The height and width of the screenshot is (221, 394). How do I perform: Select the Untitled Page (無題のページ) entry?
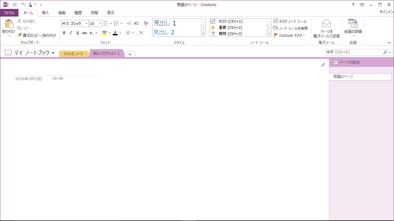360,77
